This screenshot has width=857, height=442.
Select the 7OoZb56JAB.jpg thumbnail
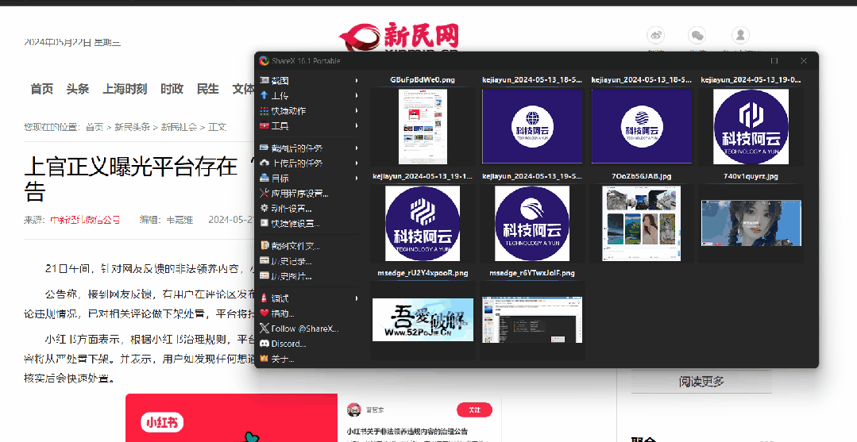642,224
